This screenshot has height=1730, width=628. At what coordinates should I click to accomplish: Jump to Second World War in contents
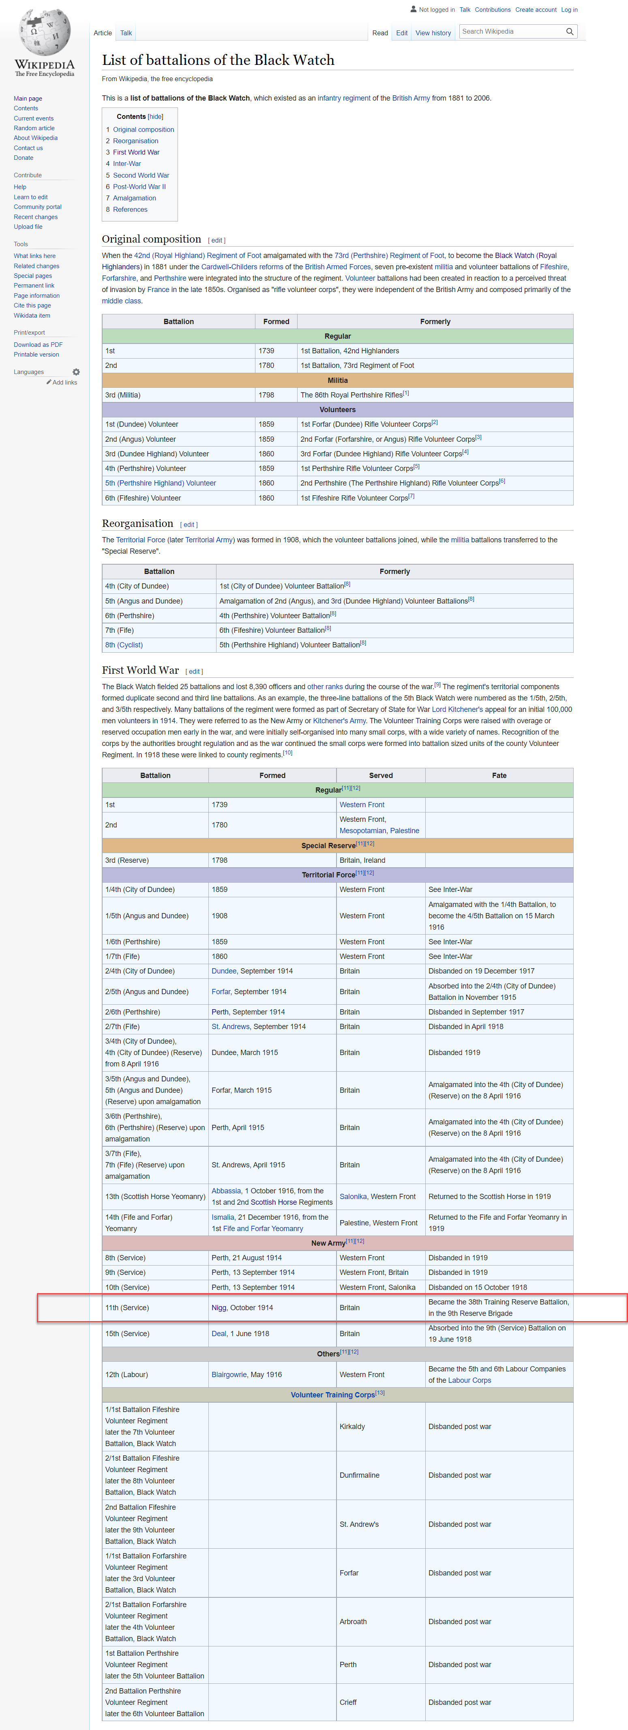coord(141,175)
